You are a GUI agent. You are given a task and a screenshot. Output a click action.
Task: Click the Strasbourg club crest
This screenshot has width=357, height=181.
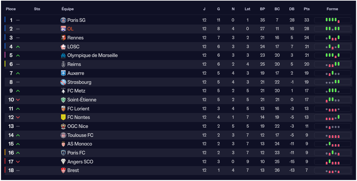[63, 82]
